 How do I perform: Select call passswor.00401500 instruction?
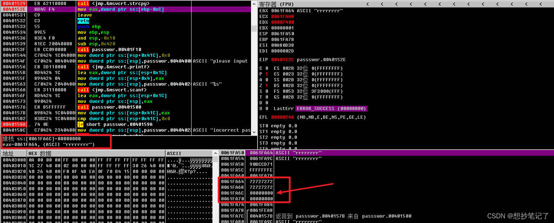point(126,107)
